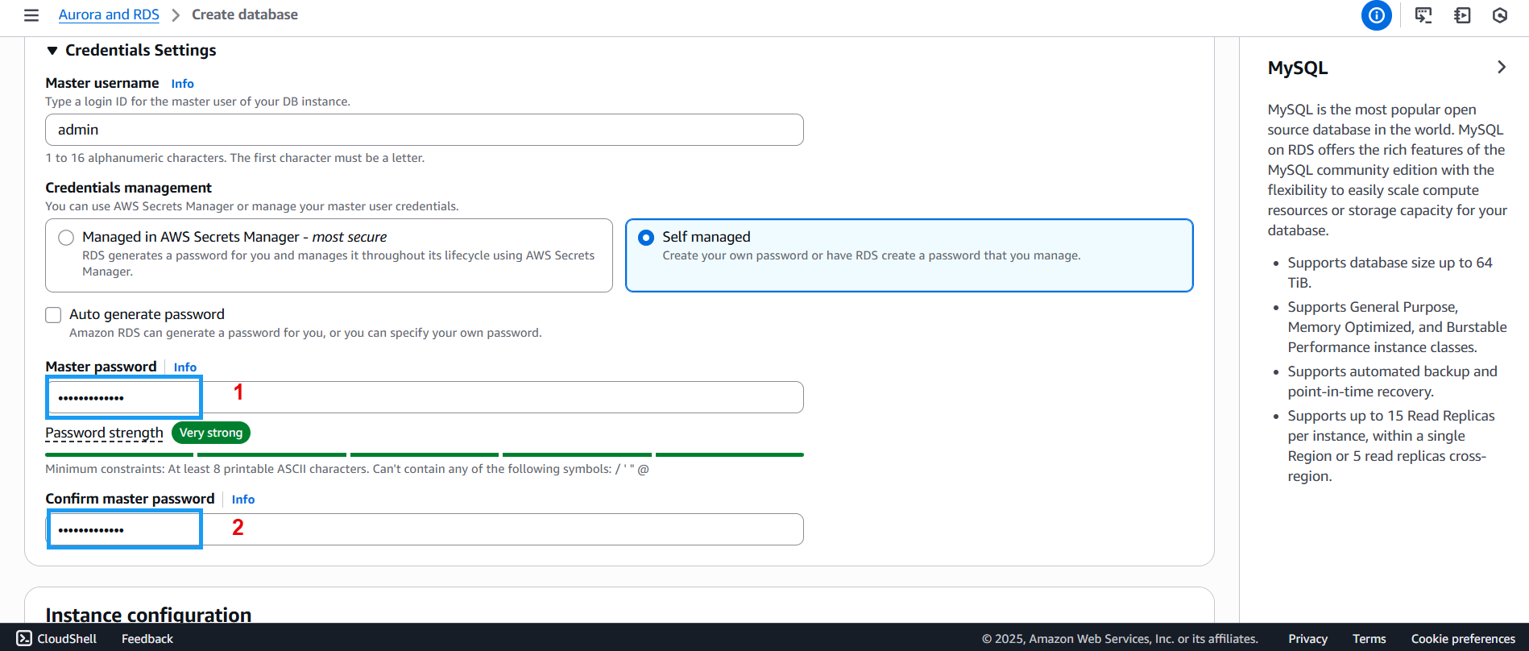Enable Auto generate password checkbox
Viewport: 1529px width, 651px height.
coord(53,315)
